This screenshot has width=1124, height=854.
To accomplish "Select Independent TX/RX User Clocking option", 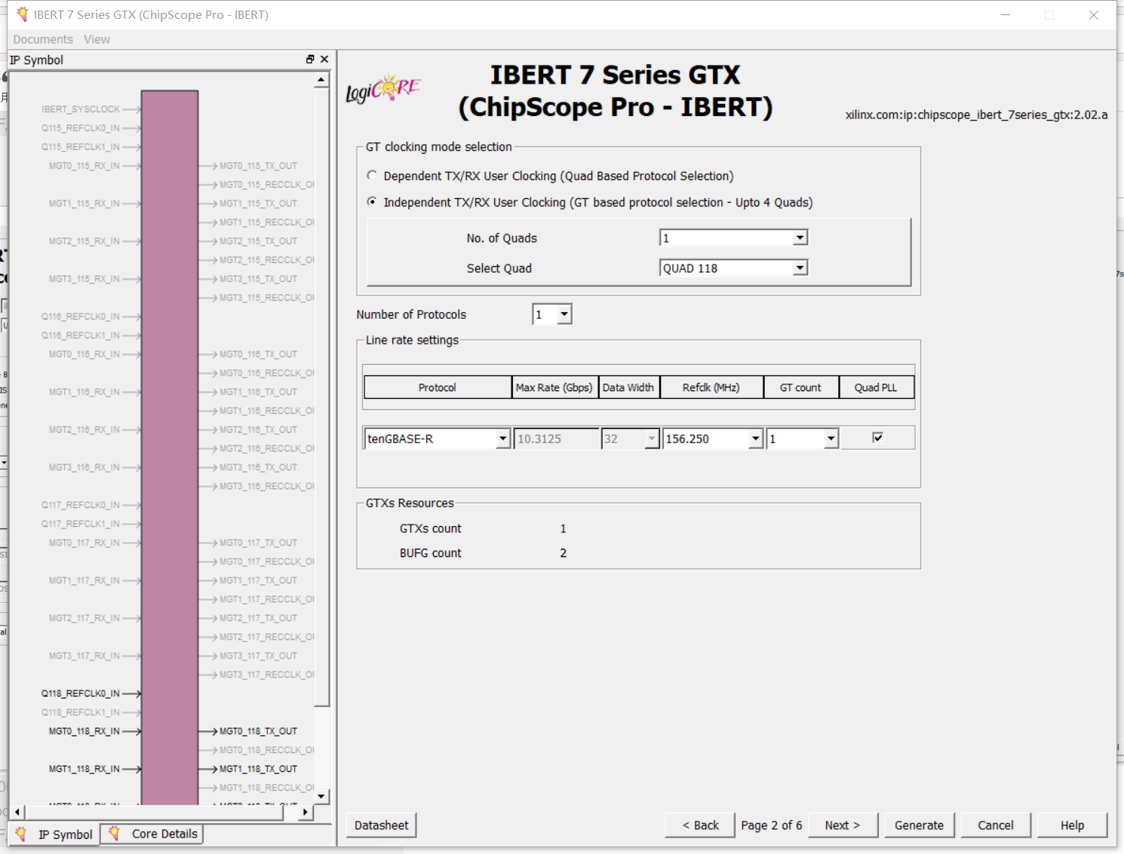I will pos(372,202).
